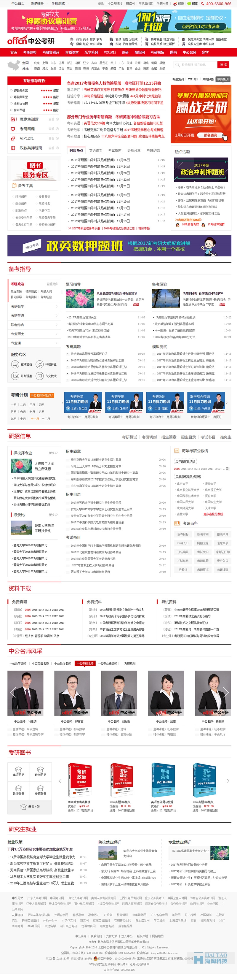This screenshot has height=974, width=237.
Task: Click the book icon beside 考研百科
Action: (177, 523)
